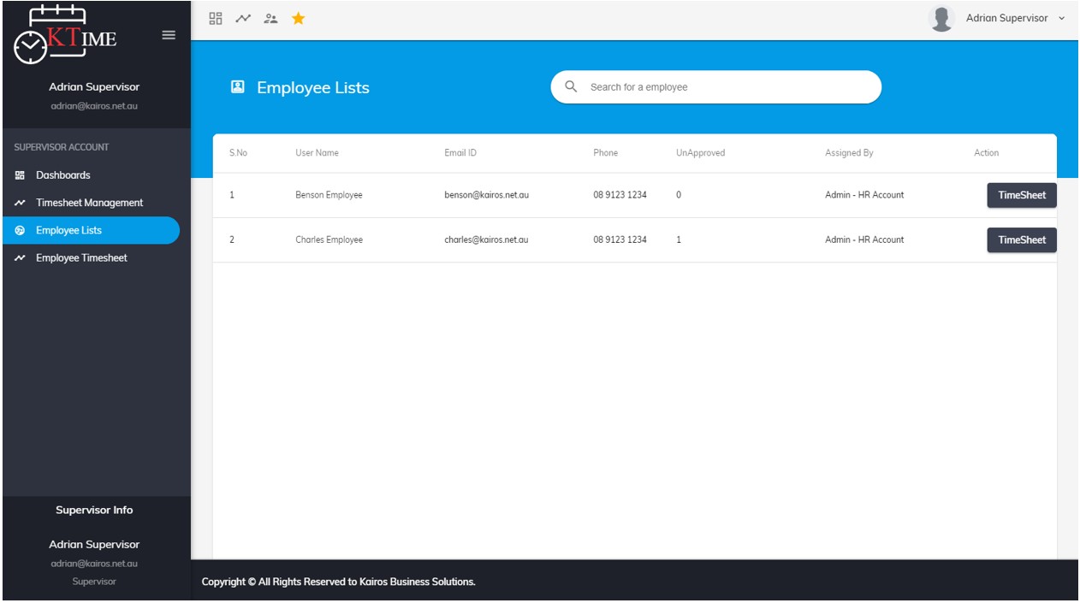Open TimeSheet for Charles Employee
Image resolution: width=1080 pixels, height=603 pixels.
pos(1022,239)
